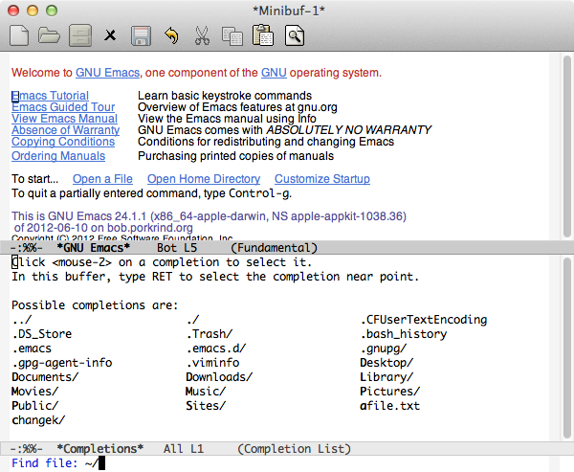
Task: Select the afile.txt completion
Action: point(390,406)
